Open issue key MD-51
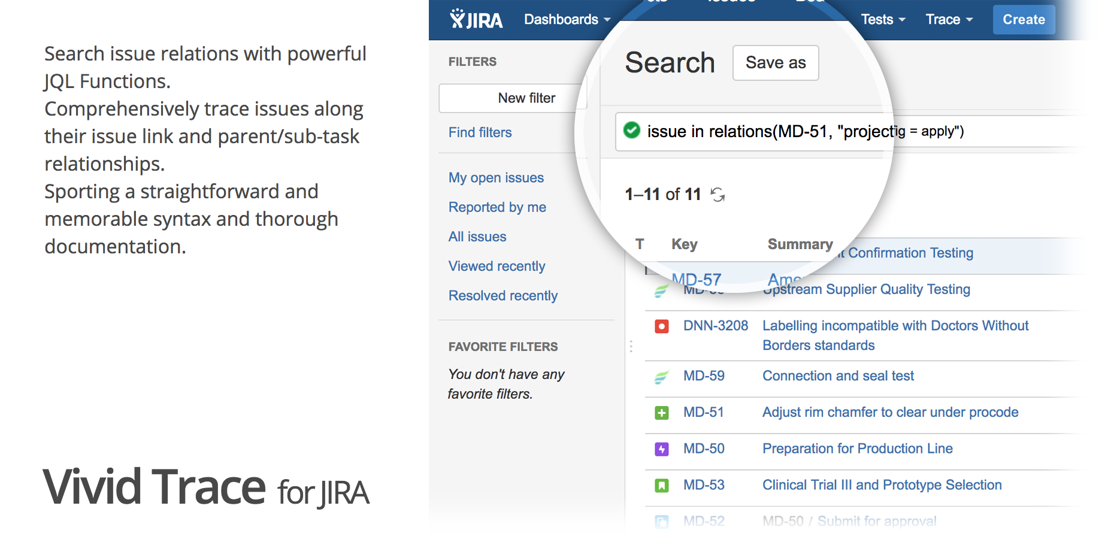The width and height of the screenshot is (1102, 539). point(703,413)
